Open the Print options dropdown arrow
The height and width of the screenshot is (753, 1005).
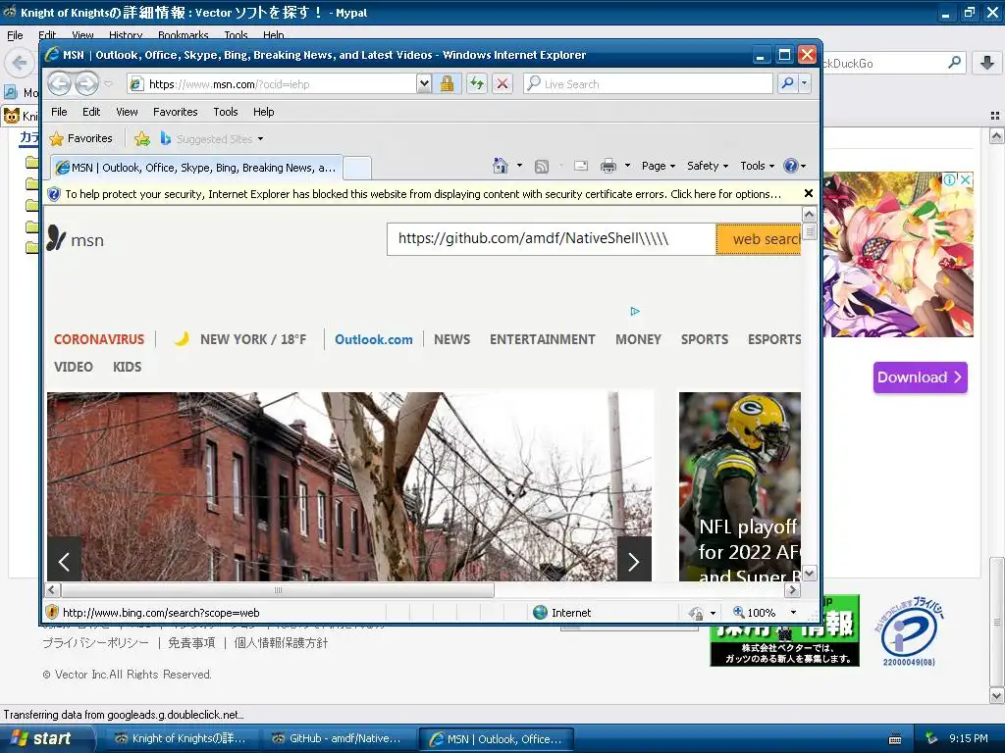click(627, 166)
